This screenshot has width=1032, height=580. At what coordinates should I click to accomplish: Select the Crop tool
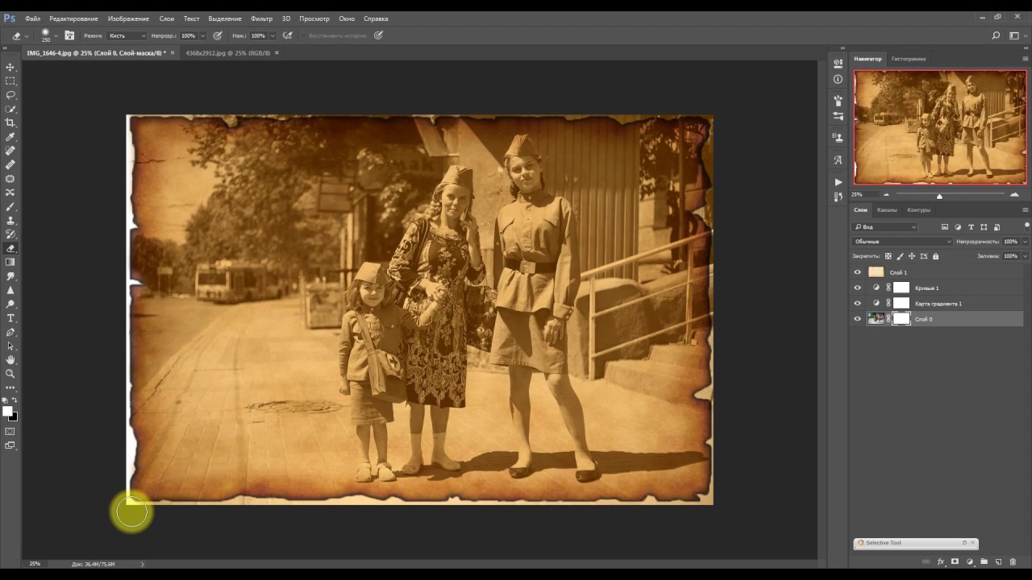click(10, 122)
